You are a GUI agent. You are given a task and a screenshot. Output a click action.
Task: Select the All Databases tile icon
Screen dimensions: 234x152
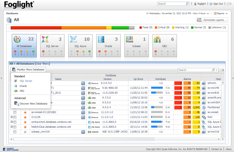click(17, 39)
